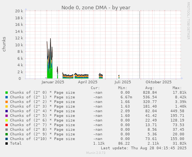Viewport: 192px width, 157px height.
Task: Click the dark green swatch for Chunks of (2^ 9)
Action: (x=7, y=134)
